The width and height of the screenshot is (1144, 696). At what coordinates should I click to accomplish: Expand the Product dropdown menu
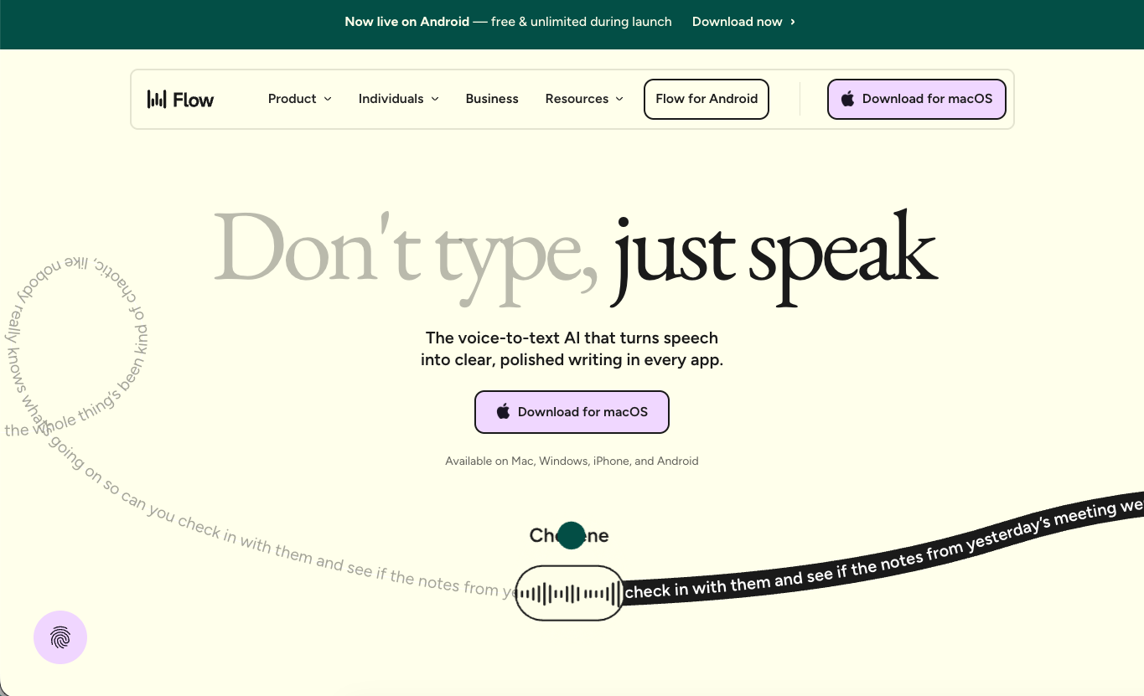click(x=299, y=99)
